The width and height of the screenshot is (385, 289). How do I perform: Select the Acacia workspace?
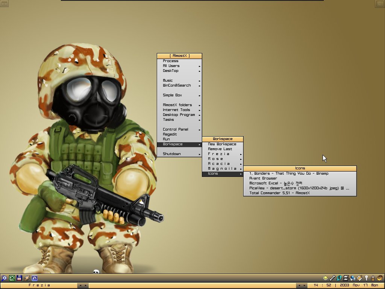pos(223,164)
